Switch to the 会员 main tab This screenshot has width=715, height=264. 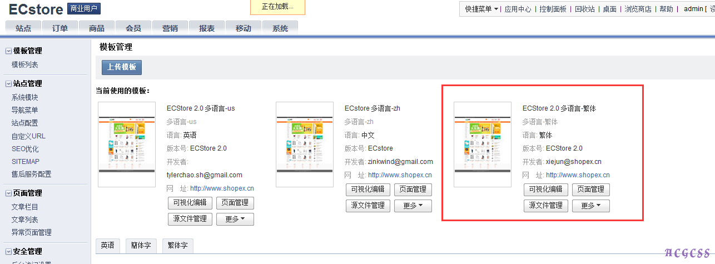point(133,28)
